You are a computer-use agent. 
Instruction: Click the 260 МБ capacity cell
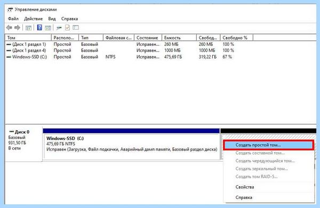click(x=171, y=44)
